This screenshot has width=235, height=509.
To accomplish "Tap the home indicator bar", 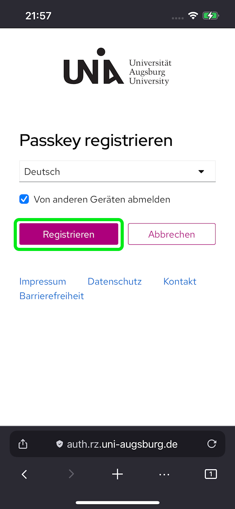I will point(117,502).
